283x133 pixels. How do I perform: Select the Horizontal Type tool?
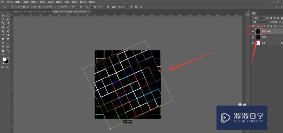(x=8, y=43)
